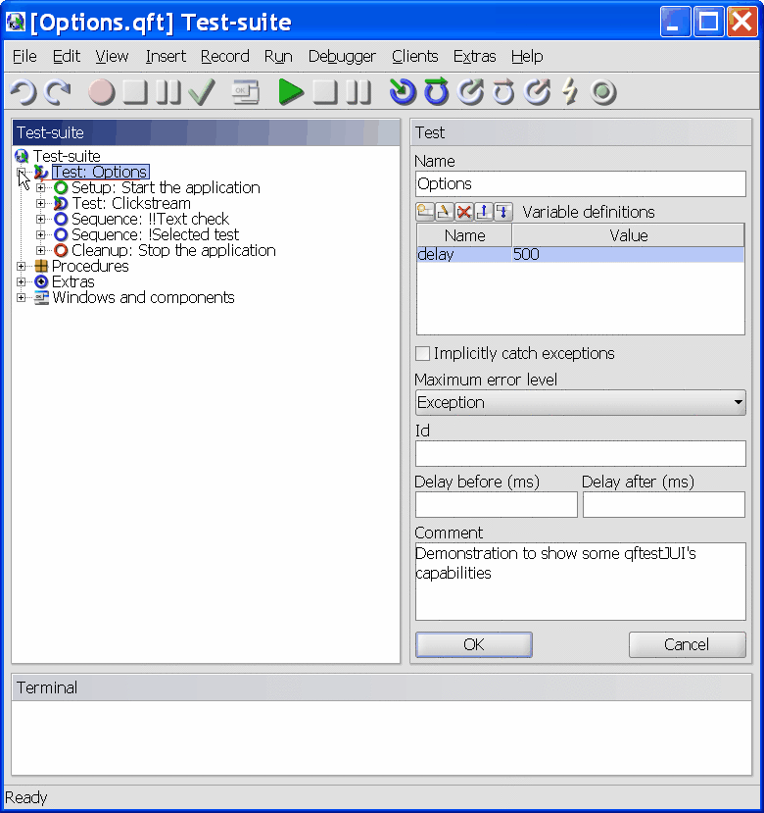Click the Cancel button

[x=687, y=644]
